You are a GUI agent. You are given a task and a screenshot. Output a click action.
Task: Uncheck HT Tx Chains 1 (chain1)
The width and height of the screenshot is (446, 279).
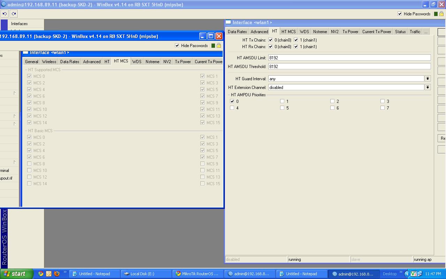296,40
